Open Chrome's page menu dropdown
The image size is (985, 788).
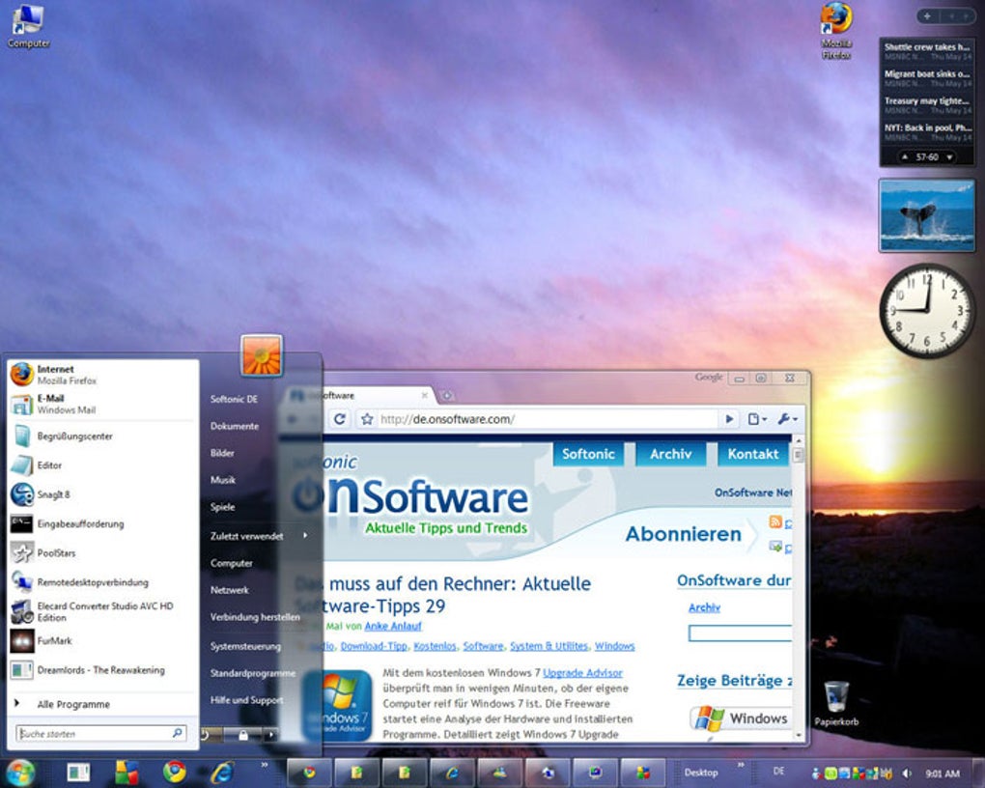pyautogui.click(x=757, y=419)
